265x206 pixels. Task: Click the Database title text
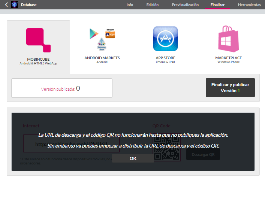pyautogui.click(x=28, y=5)
